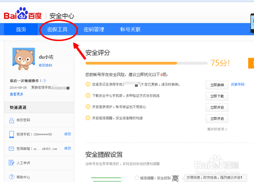Expand 展开所有项 list

point(217,129)
